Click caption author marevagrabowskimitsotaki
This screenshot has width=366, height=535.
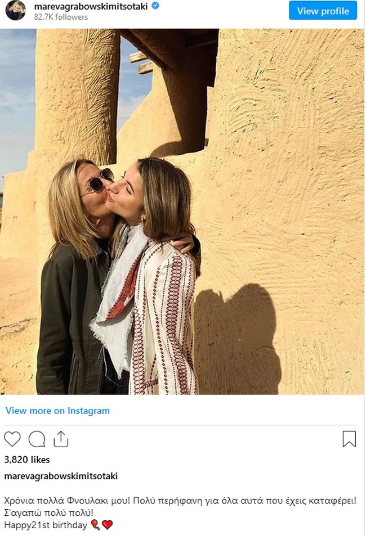coord(61,476)
